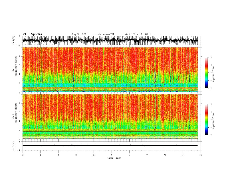The width and height of the screenshot is (226, 174).
Task: Click the 'station=ATH' label
Action: click(106, 34)
